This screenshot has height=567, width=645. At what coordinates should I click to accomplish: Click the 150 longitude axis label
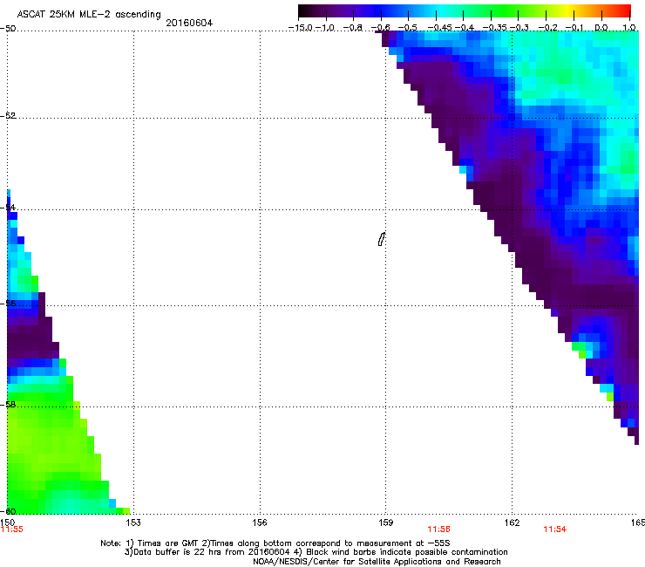click(7, 523)
